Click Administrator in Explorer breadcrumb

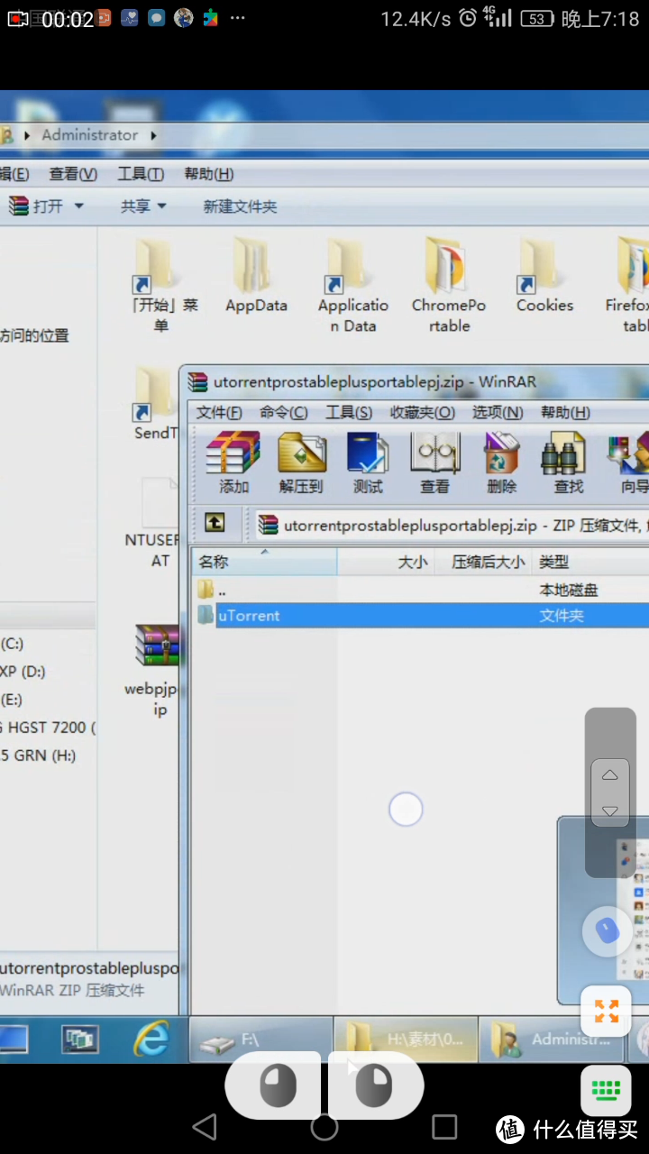pyautogui.click(x=89, y=135)
